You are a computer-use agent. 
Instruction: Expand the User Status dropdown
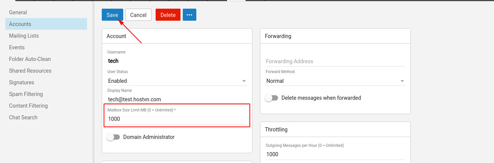[x=177, y=81]
